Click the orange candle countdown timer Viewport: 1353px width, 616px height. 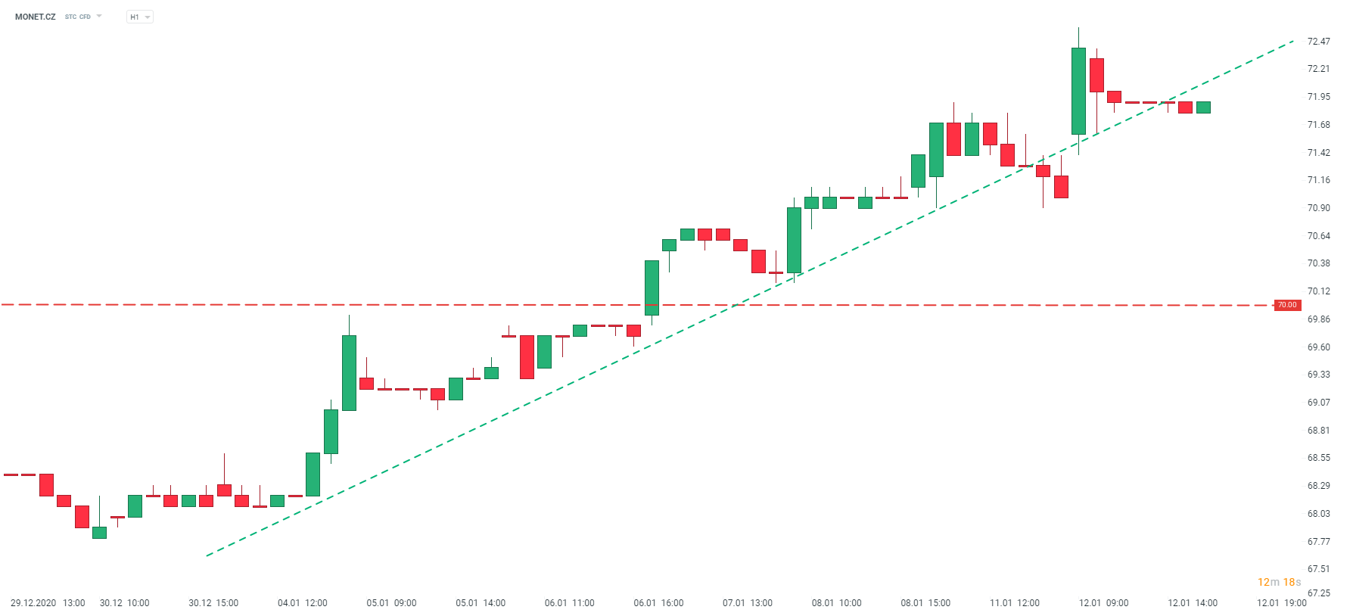click(x=1279, y=582)
